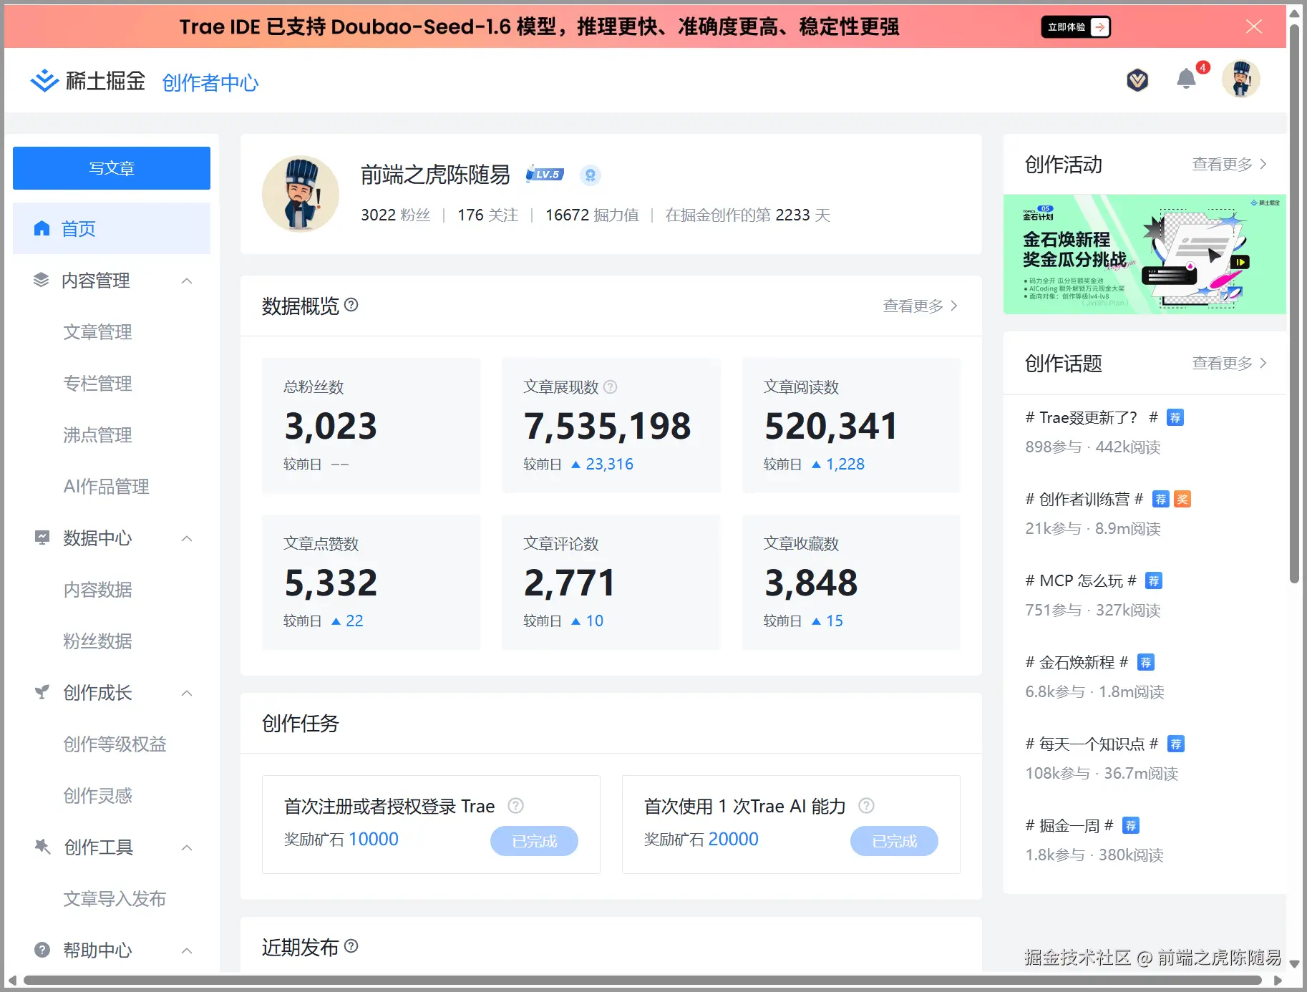Click the help icon beside 近期发布
Image resolution: width=1307 pixels, height=992 pixels.
coord(351,946)
